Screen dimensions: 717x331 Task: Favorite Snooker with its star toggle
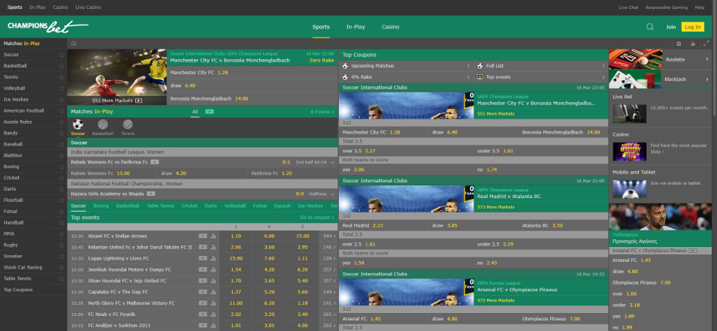(62, 256)
